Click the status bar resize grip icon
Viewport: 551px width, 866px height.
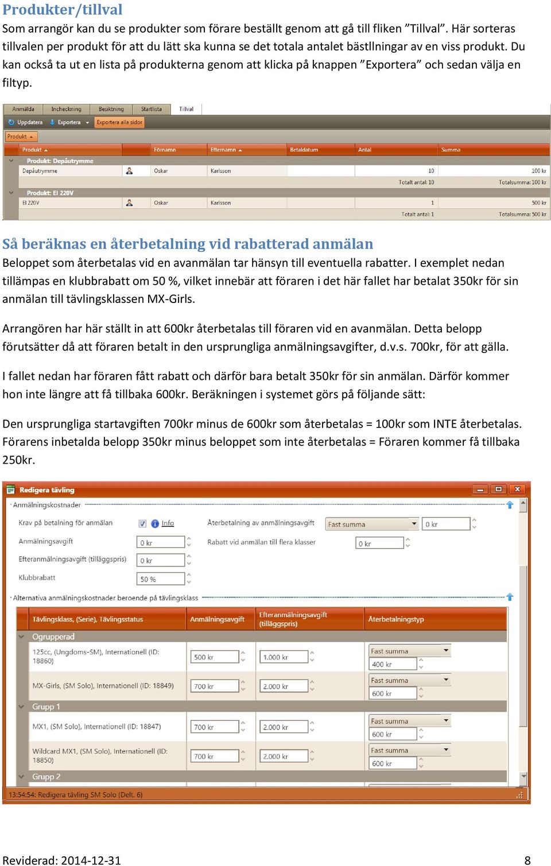click(519, 795)
